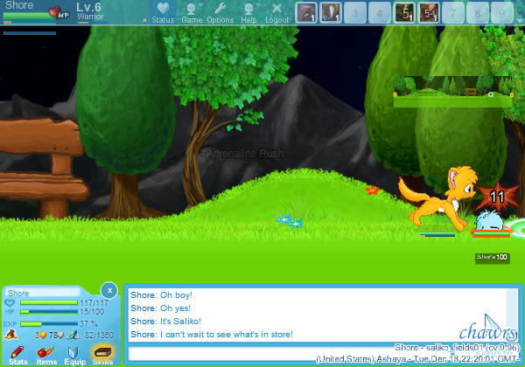Open the Game menu
Viewport: 525px width, 367px height.
[192, 12]
